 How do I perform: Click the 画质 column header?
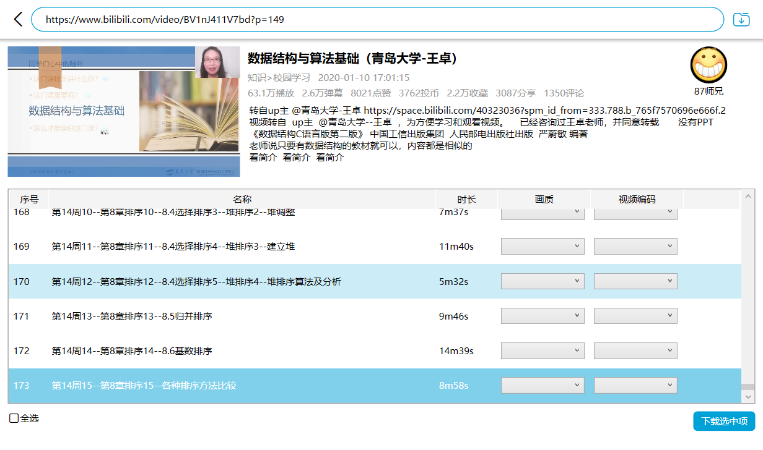point(544,199)
